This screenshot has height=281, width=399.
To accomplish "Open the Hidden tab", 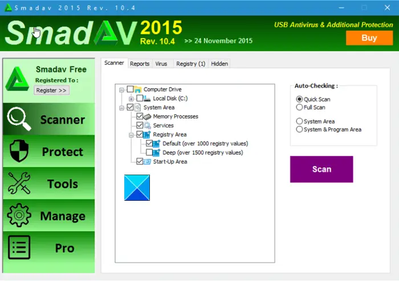I will 219,64.
